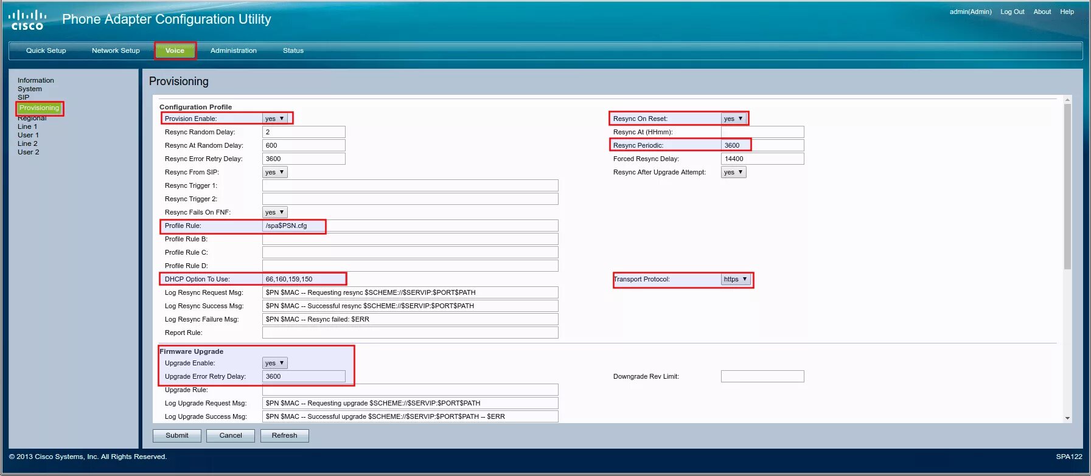The height and width of the screenshot is (476, 1091).
Task: Click the Profile Rule B field
Action: 410,239
